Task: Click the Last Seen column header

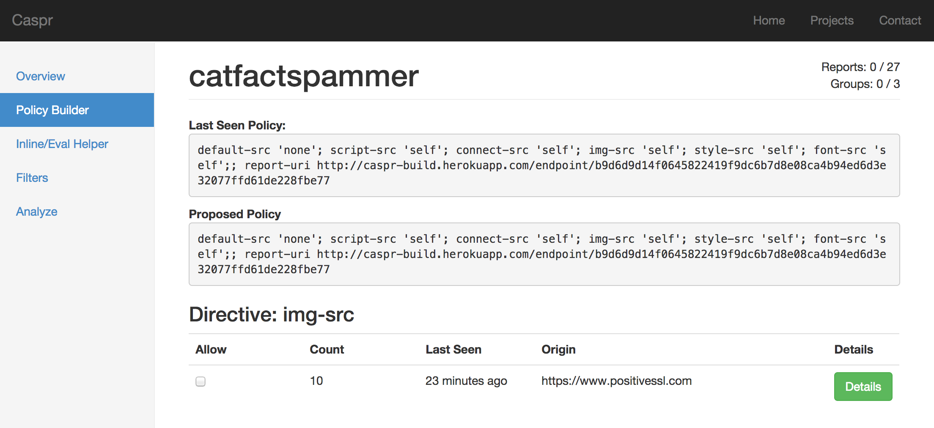Action: coord(453,349)
